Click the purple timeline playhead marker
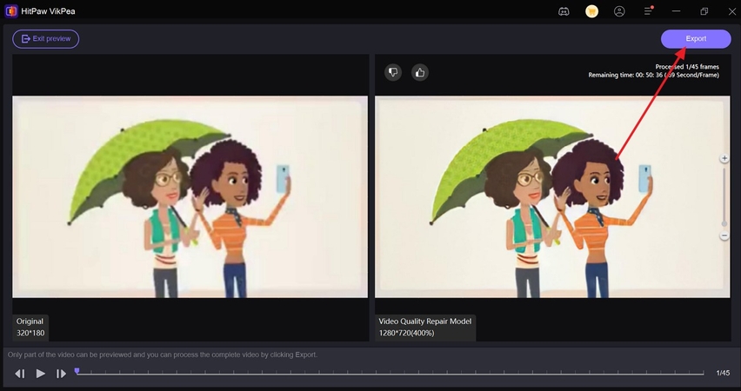The image size is (741, 391). [77, 372]
